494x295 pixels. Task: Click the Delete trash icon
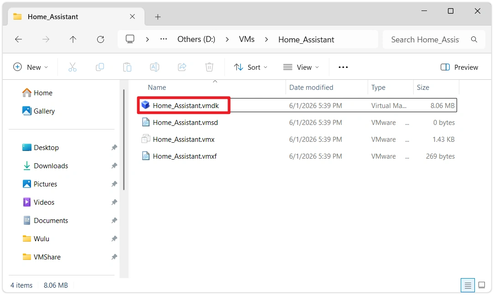[209, 67]
